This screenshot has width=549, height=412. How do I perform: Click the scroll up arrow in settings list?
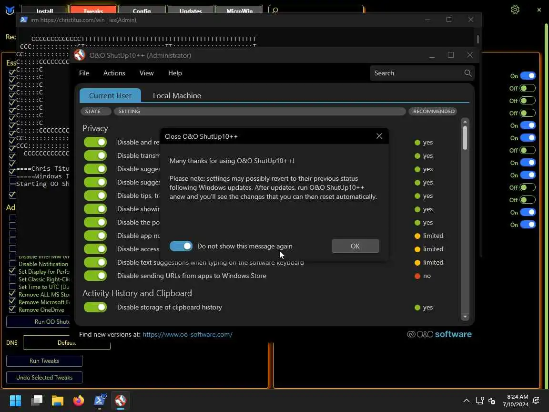pyautogui.click(x=465, y=122)
